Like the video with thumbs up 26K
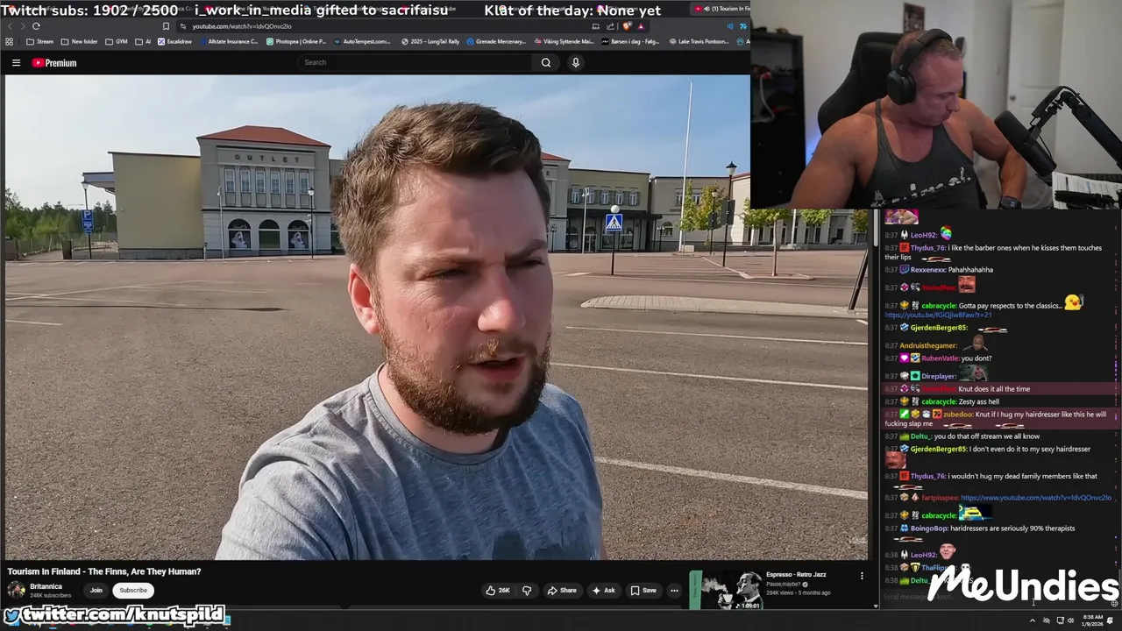Image resolution: width=1122 pixels, height=631 pixels. point(498,591)
